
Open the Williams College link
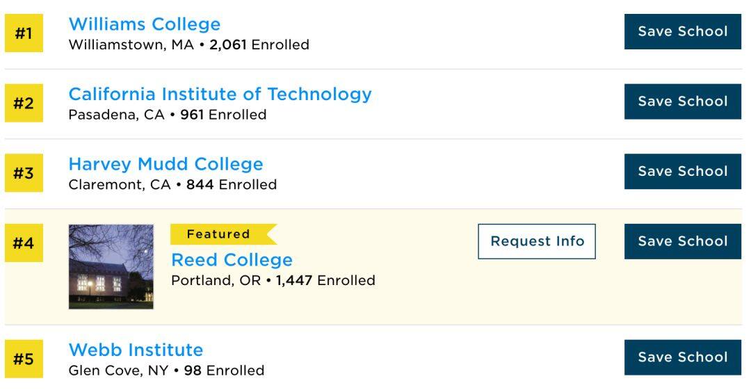coord(144,24)
